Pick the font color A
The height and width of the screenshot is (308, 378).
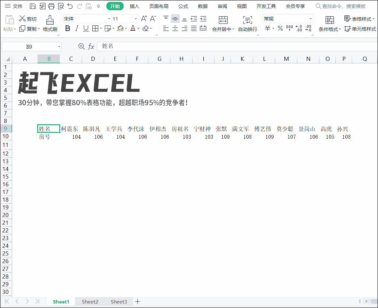pyautogui.click(x=133, y=28)
